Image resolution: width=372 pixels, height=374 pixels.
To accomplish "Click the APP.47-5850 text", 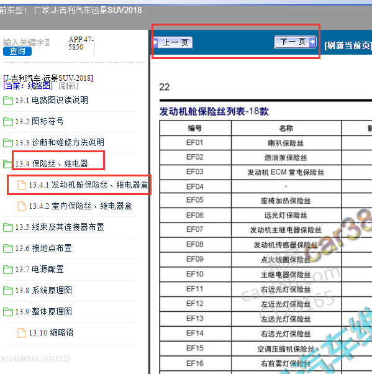I will pos(81,43).
